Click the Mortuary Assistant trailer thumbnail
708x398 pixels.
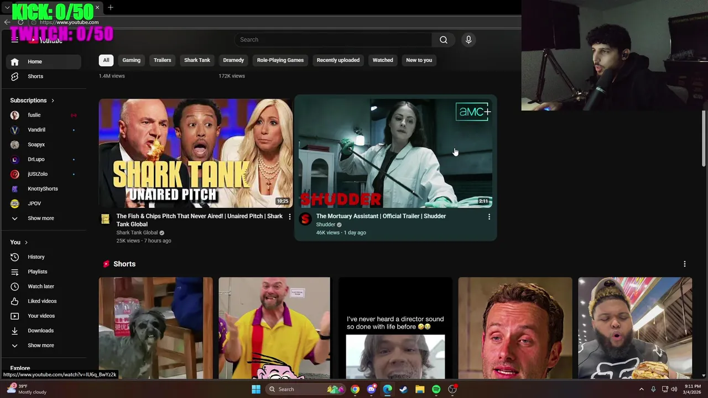[x=395, y=154]
